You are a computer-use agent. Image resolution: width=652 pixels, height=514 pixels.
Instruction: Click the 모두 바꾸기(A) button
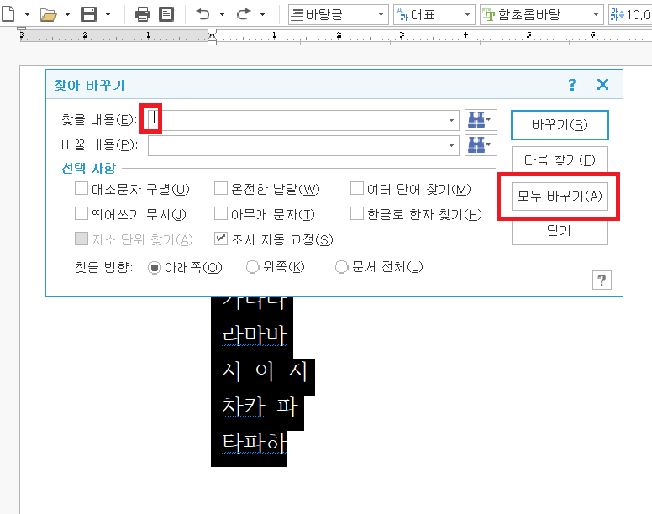(x=560, y=197)
